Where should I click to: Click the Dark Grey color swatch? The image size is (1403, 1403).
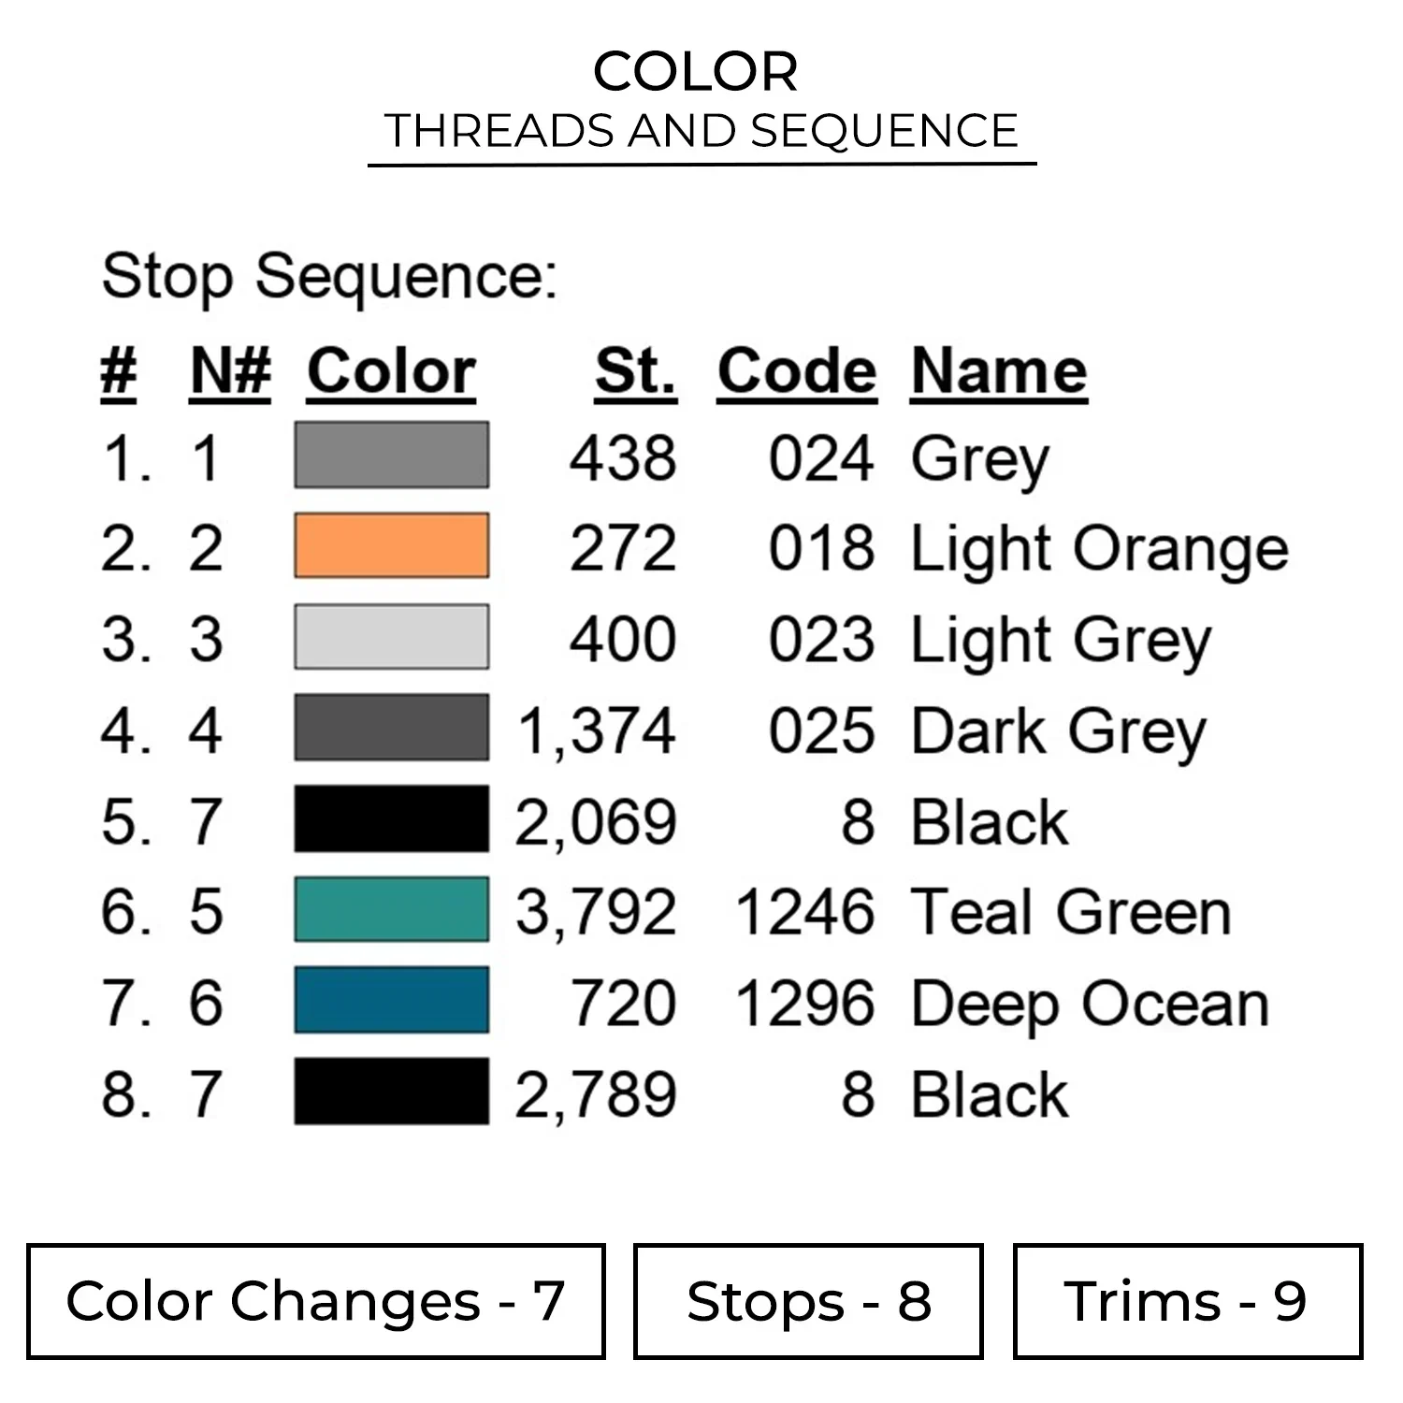pos(391,728)
